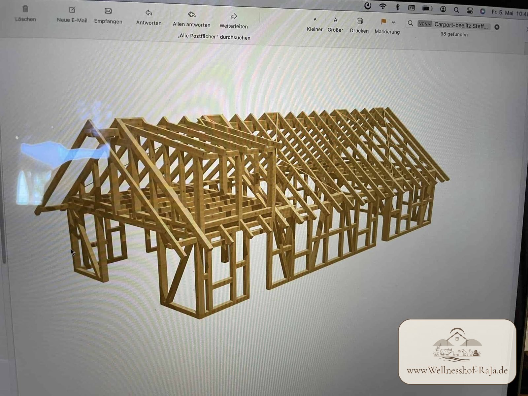Viewport: 528px width, 396px height.
Task: Reply to all with Allen antworten icon
Action: pos(192,15)
